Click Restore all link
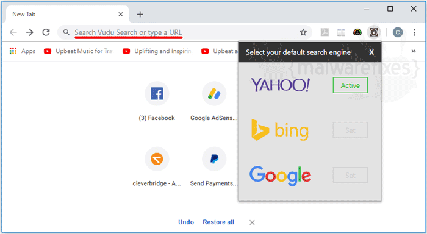The image size is (427, 234). (x=218, y=222)
